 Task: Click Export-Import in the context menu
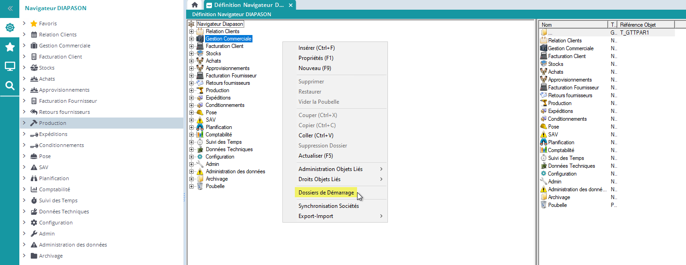tap(316, 216)
